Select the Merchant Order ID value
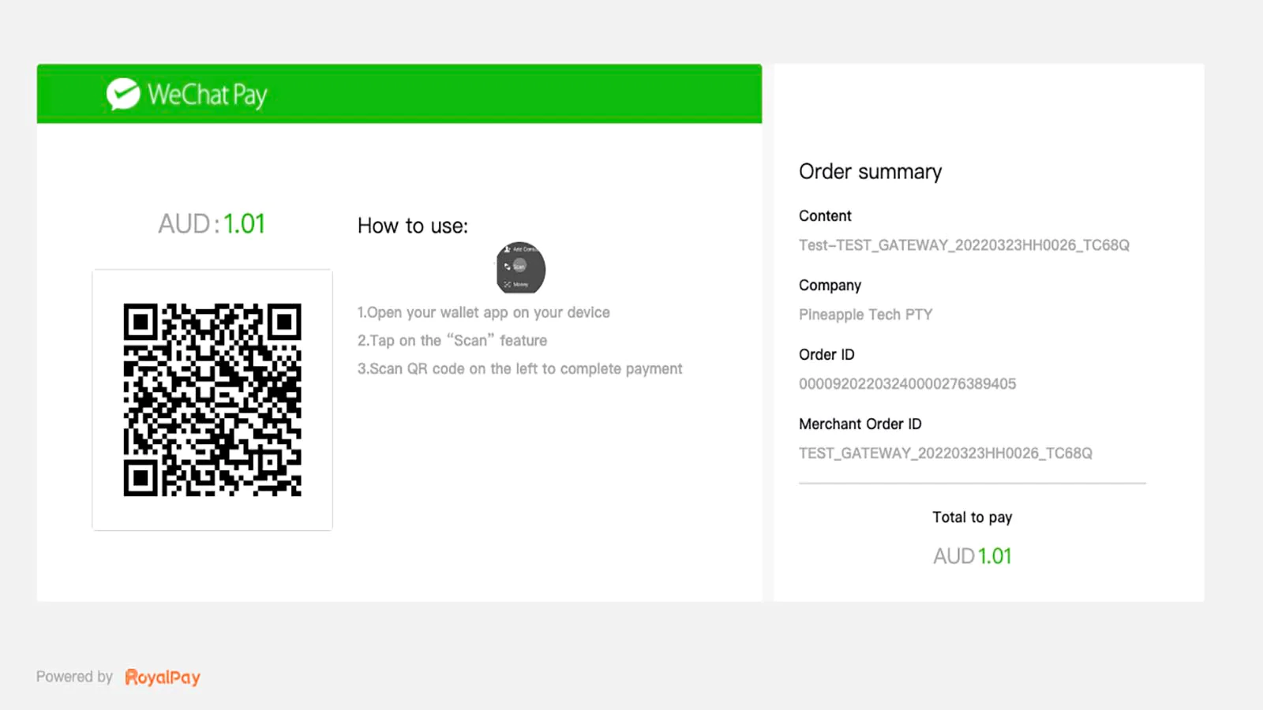This screenshot has width=1263, height=710. pyautogui.click(x=946, y=454)
